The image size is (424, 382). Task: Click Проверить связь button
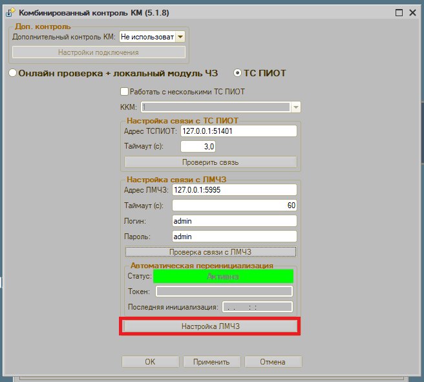pyautogui.click(x=210, y=162)
